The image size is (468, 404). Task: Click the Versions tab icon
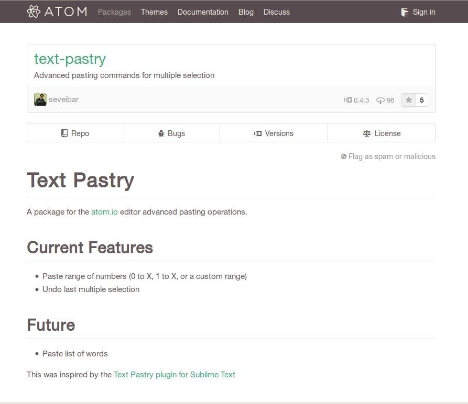pyautogui.click(x=258, y=133)
